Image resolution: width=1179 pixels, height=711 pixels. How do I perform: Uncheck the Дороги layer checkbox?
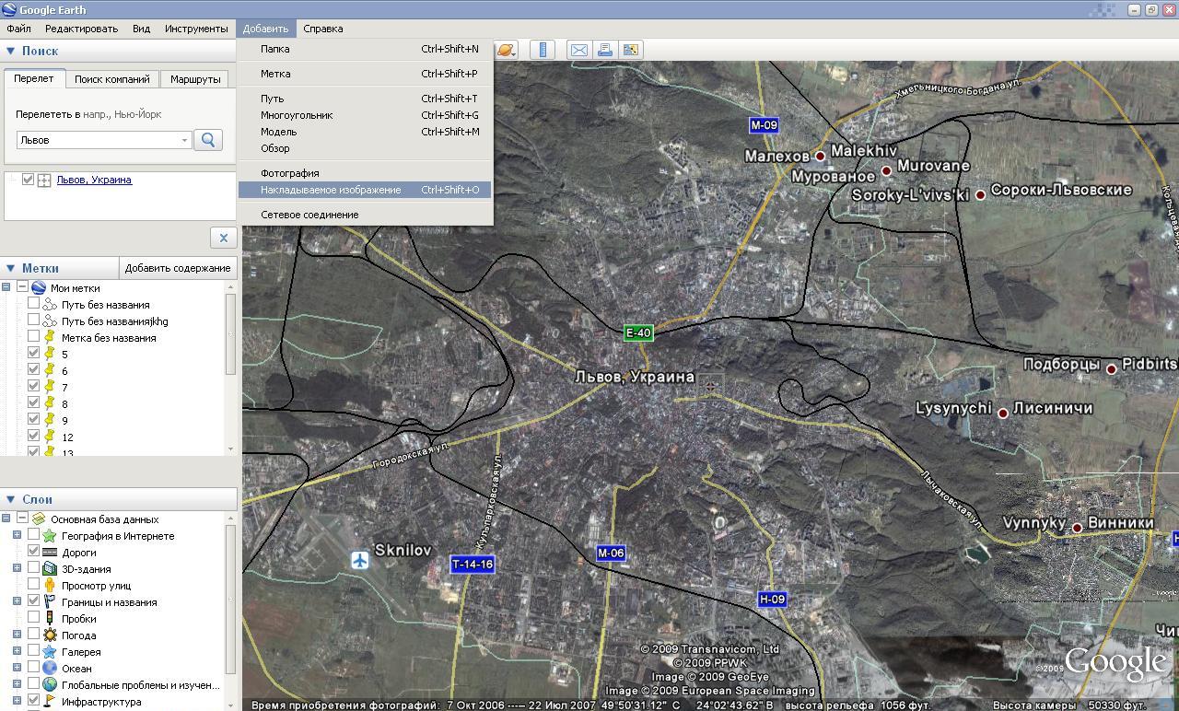34,552
